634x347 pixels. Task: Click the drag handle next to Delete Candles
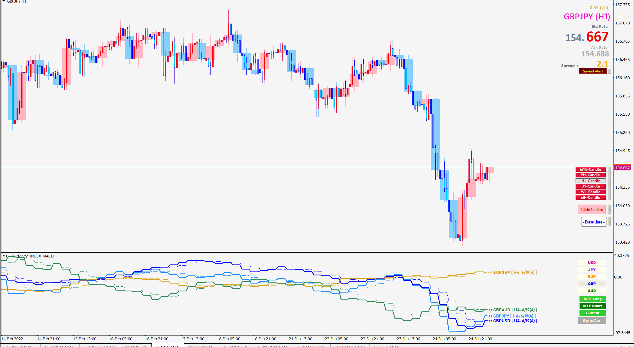pos(609,209)
